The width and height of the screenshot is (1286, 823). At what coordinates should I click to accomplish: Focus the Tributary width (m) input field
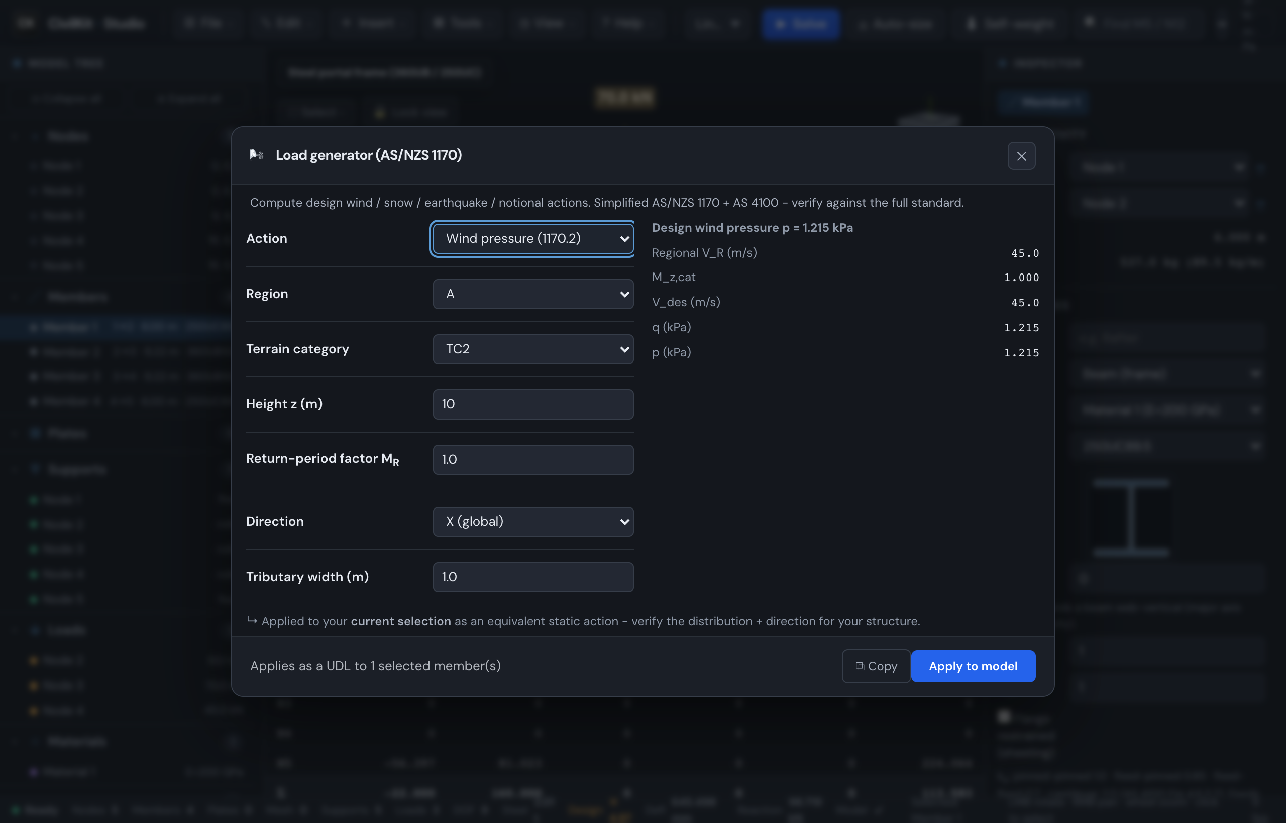tap(533, 577)
